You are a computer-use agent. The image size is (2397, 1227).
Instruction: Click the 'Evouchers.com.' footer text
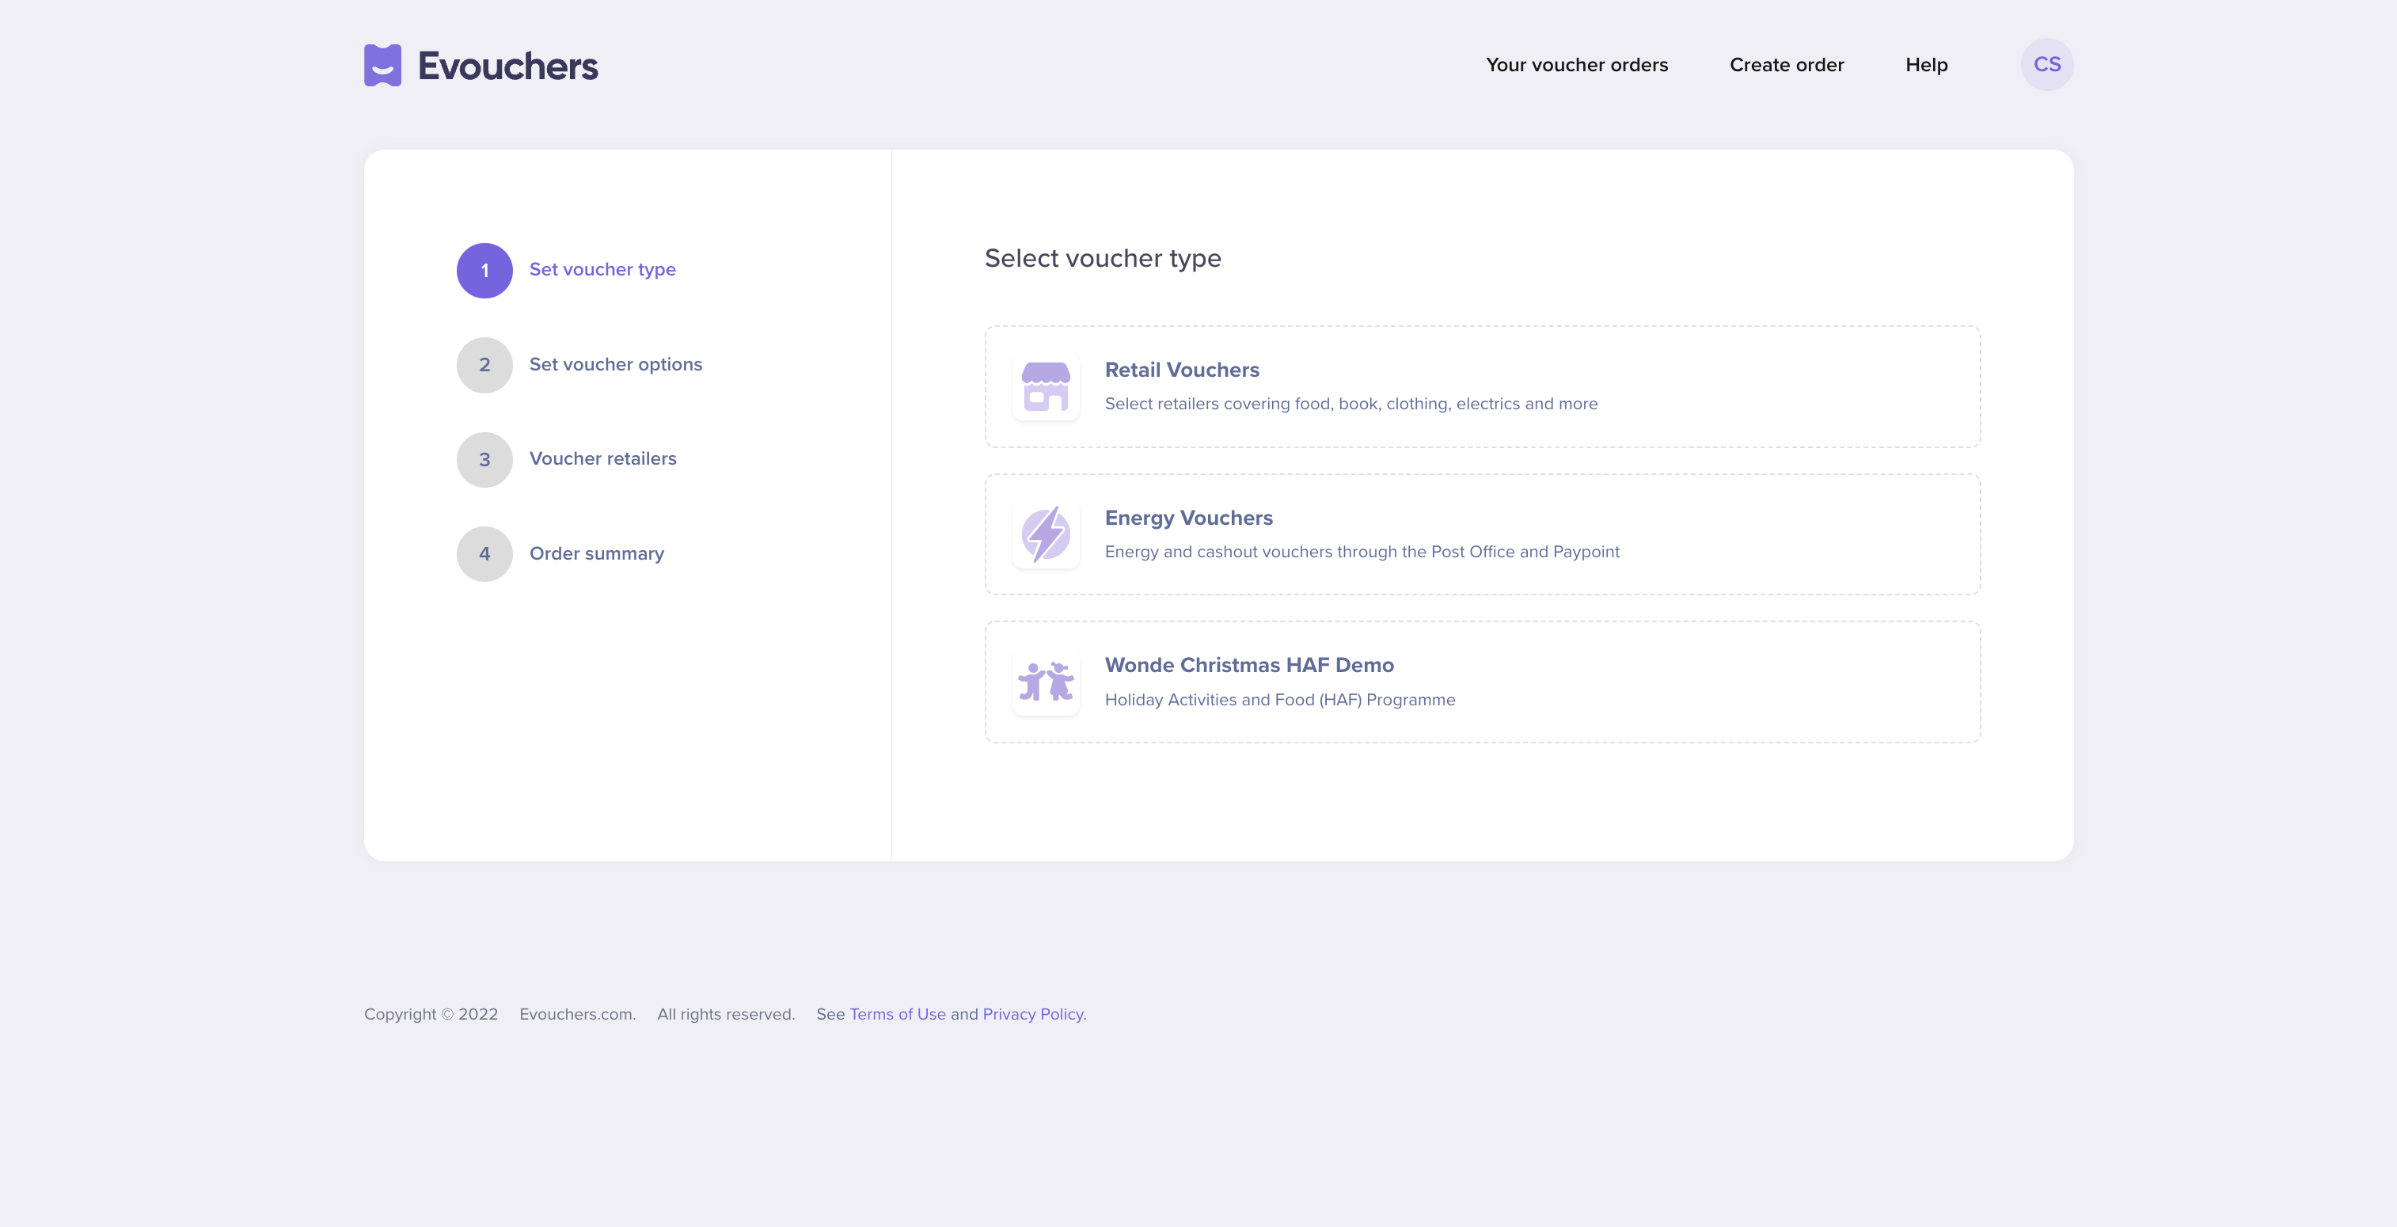[577, 1014]
